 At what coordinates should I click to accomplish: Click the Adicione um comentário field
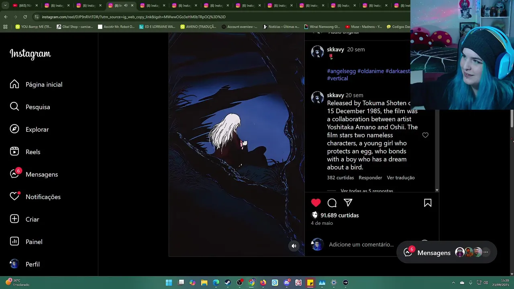tap(361, 244)
